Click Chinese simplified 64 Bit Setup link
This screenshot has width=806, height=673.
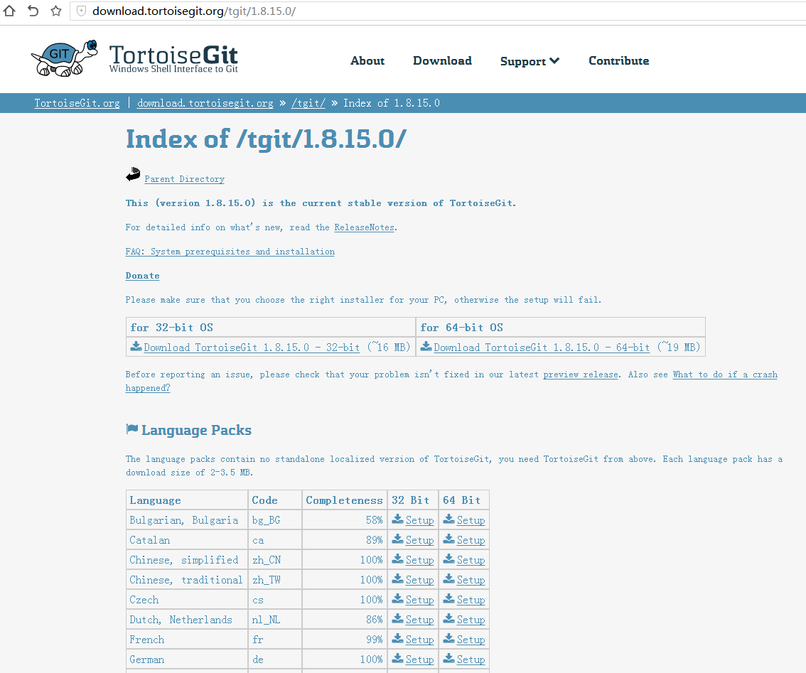[471, 560]
